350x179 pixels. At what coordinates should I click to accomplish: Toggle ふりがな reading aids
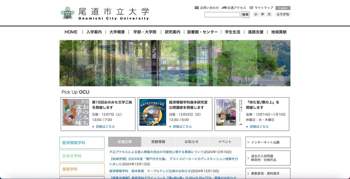(283, 14)
